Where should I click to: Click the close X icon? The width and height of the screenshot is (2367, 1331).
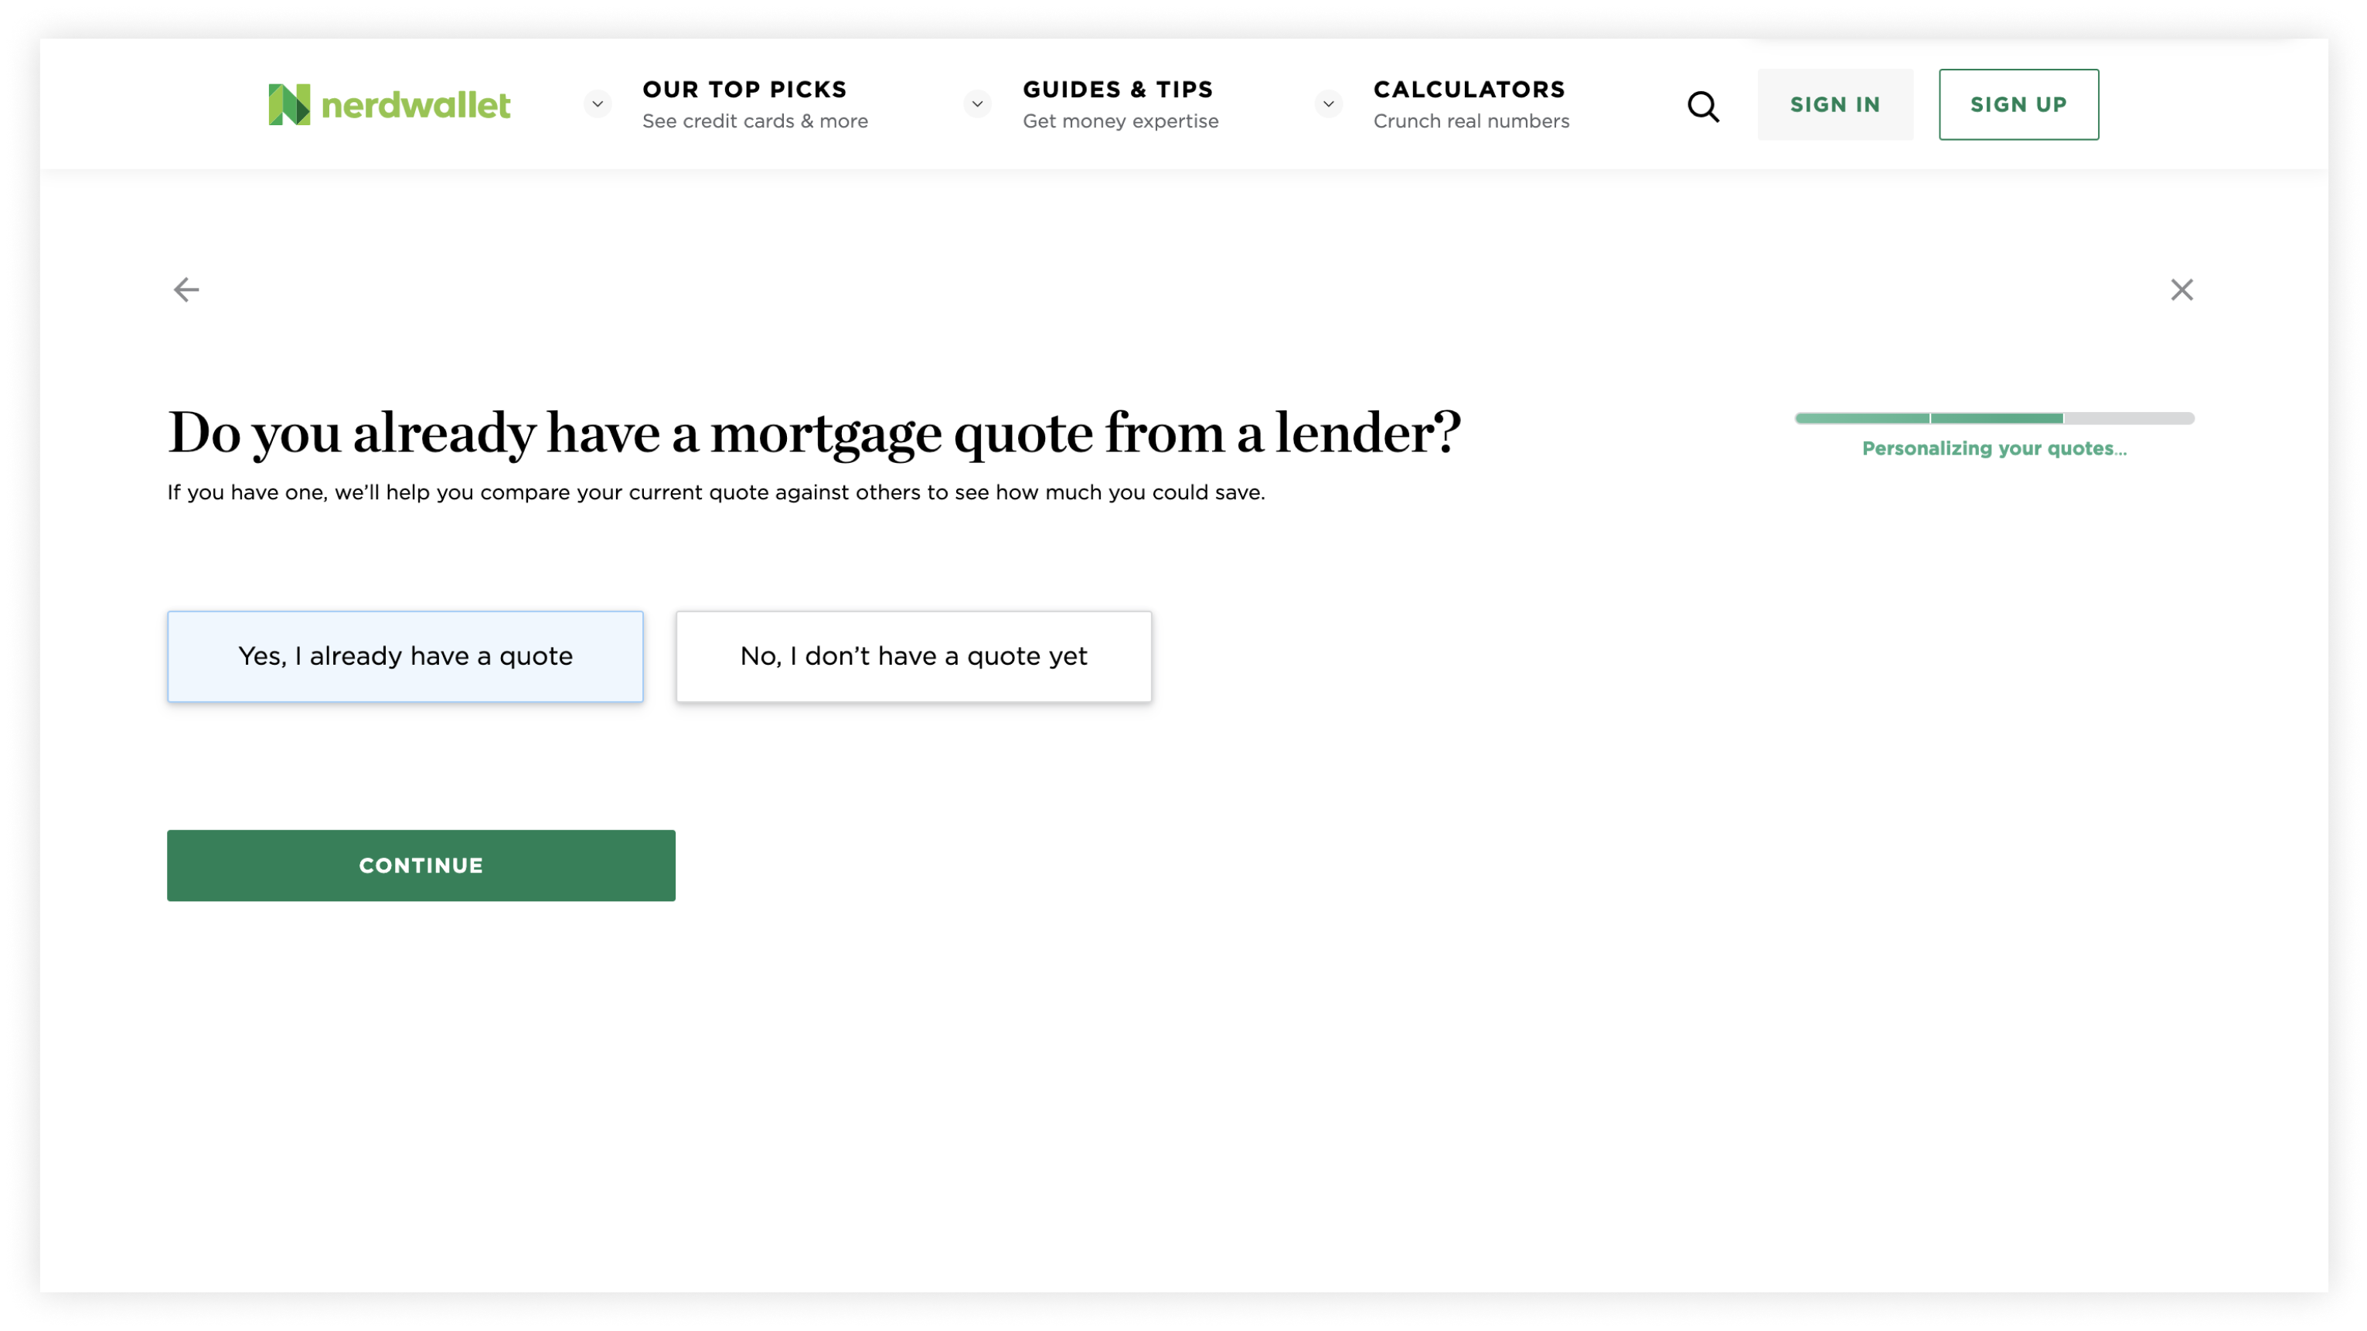2181,289
